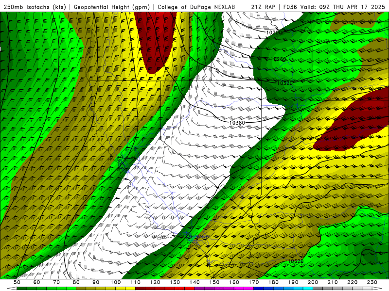
Task: Click the 160 value on the color scale
Action: tap(234, 282)
